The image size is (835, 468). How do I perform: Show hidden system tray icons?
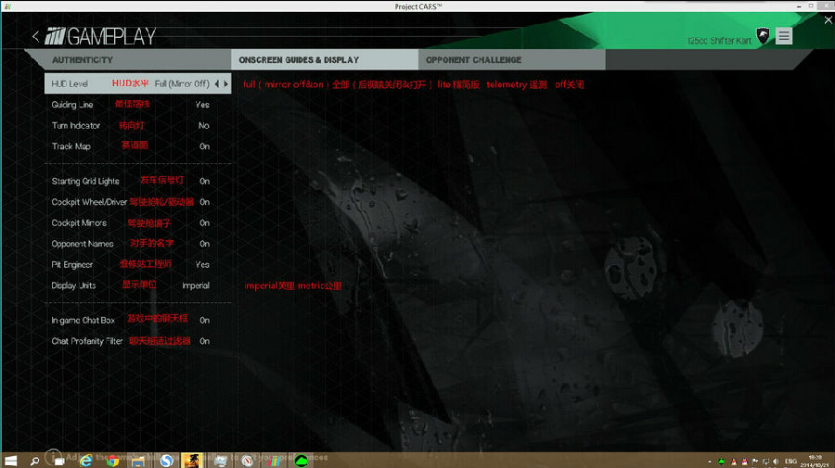pyautogui.click(x=710, y=462)
